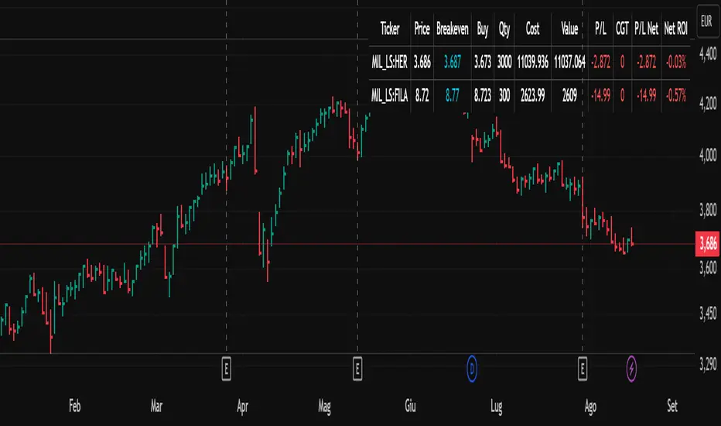Click FILA value 2609
This screenshot has height=426, width=721.
coord(569,95)
